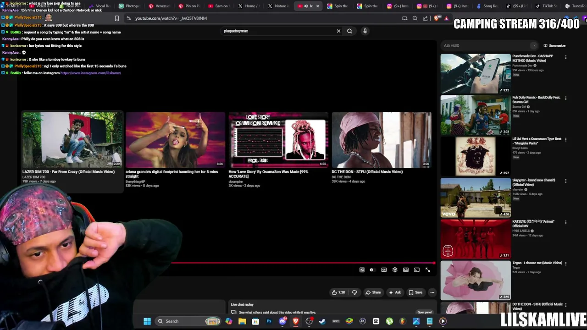Click the share icon in the address bar
Viewport: 587px width, 330px height.
426,18
